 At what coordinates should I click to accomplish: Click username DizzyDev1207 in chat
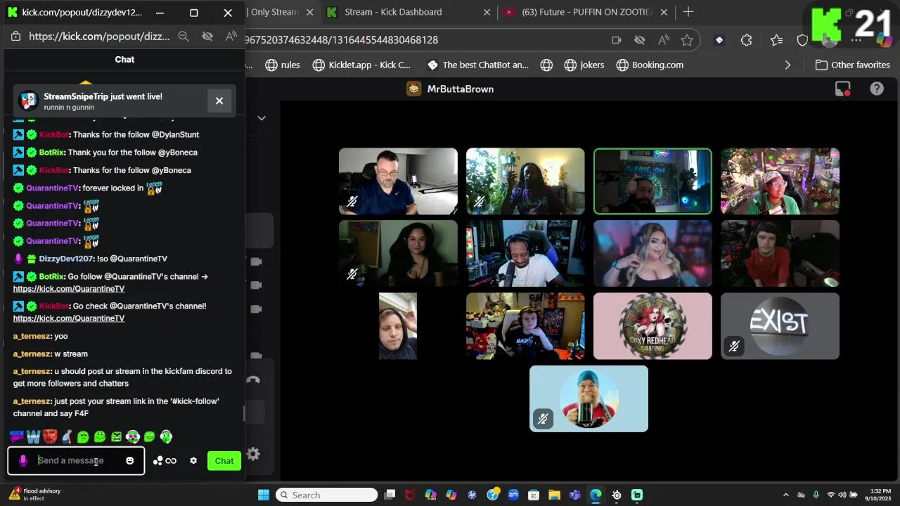pos(65,259)
